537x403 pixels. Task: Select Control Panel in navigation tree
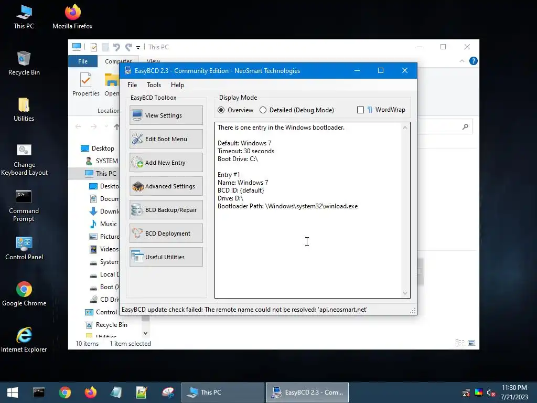[101, 312]
